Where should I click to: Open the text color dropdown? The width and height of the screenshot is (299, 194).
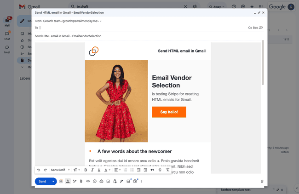(107, 170)
